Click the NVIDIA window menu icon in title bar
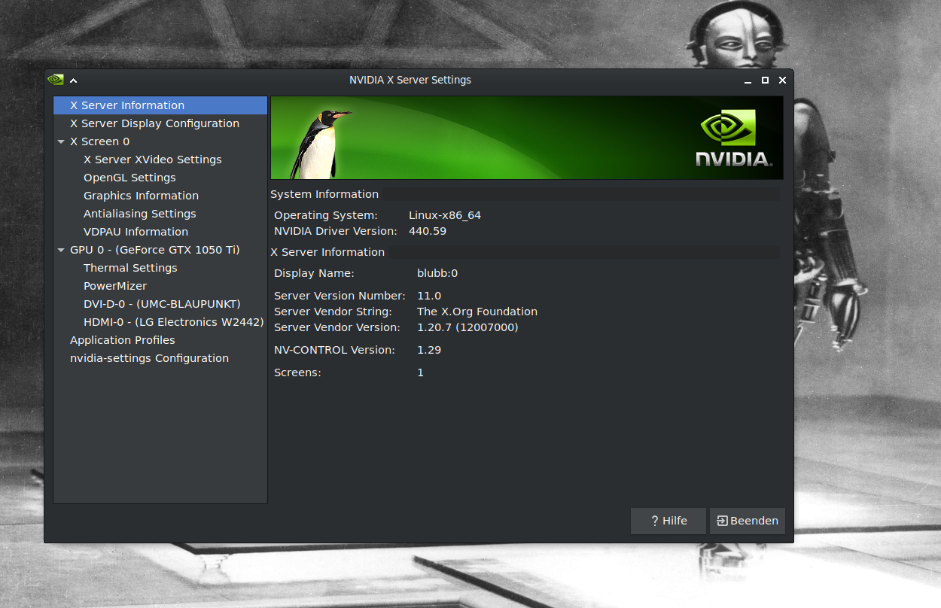This screenshot has height=608, width=941. pyautogui.click(x=55, y=80)
